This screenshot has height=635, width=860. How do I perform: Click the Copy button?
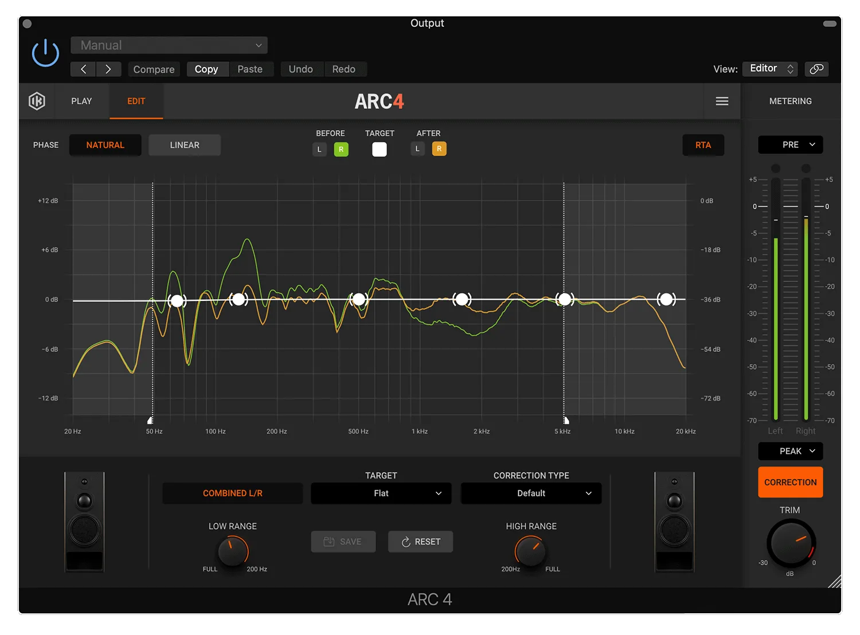(x=206, y=69)
